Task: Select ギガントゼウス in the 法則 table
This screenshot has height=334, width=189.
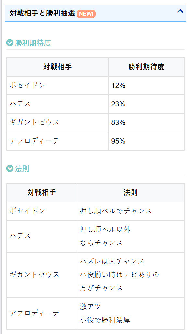Action: [34, 275]
